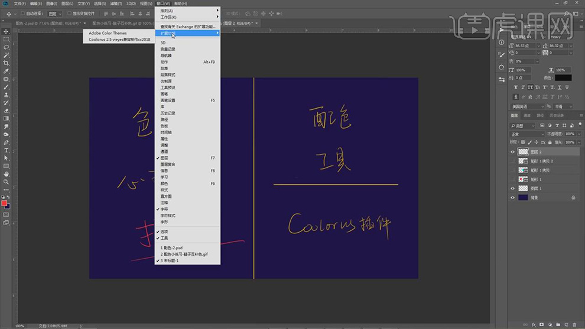Choose the Lasso tool
This screenshot has height=329, width=585.
click(x=6, y=47)
